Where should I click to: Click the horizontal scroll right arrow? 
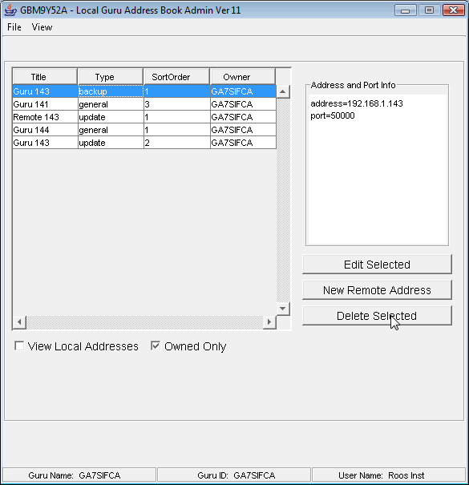(269, 322)
